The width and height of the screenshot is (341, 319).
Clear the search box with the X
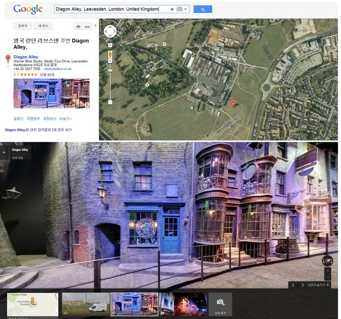tap(172, 9)
